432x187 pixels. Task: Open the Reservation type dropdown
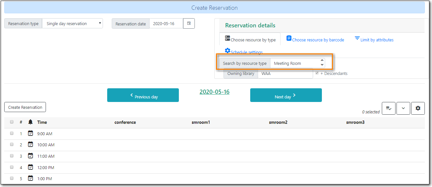[73, 23]
